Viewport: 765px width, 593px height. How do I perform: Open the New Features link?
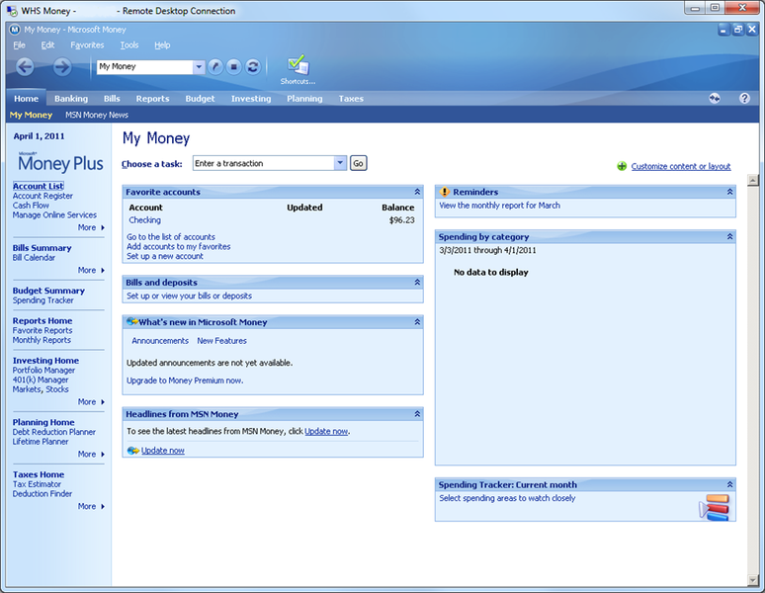222,340
